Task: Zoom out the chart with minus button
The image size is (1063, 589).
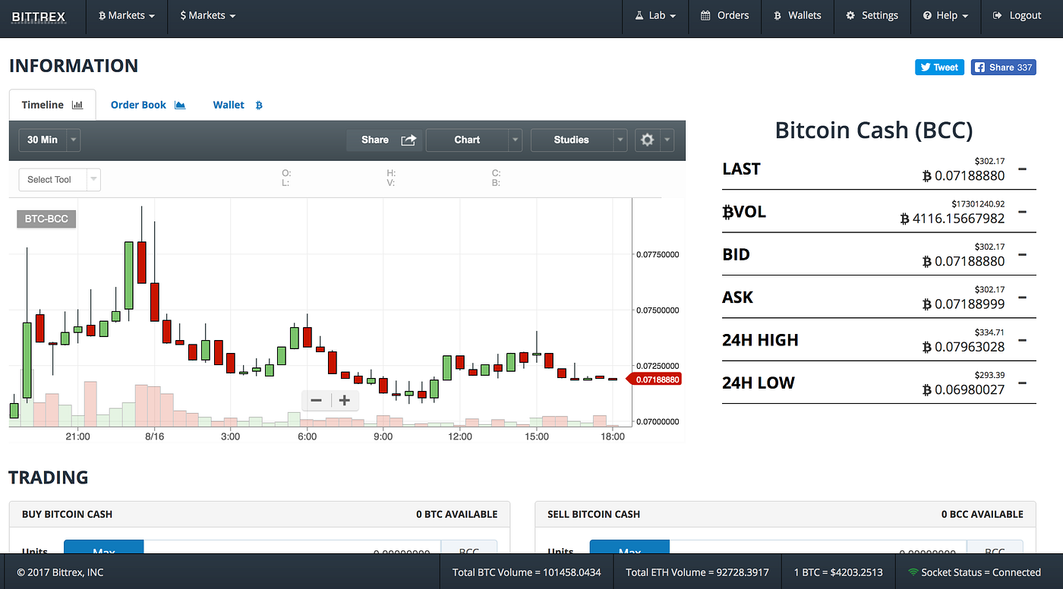Action: click(317, 401)
